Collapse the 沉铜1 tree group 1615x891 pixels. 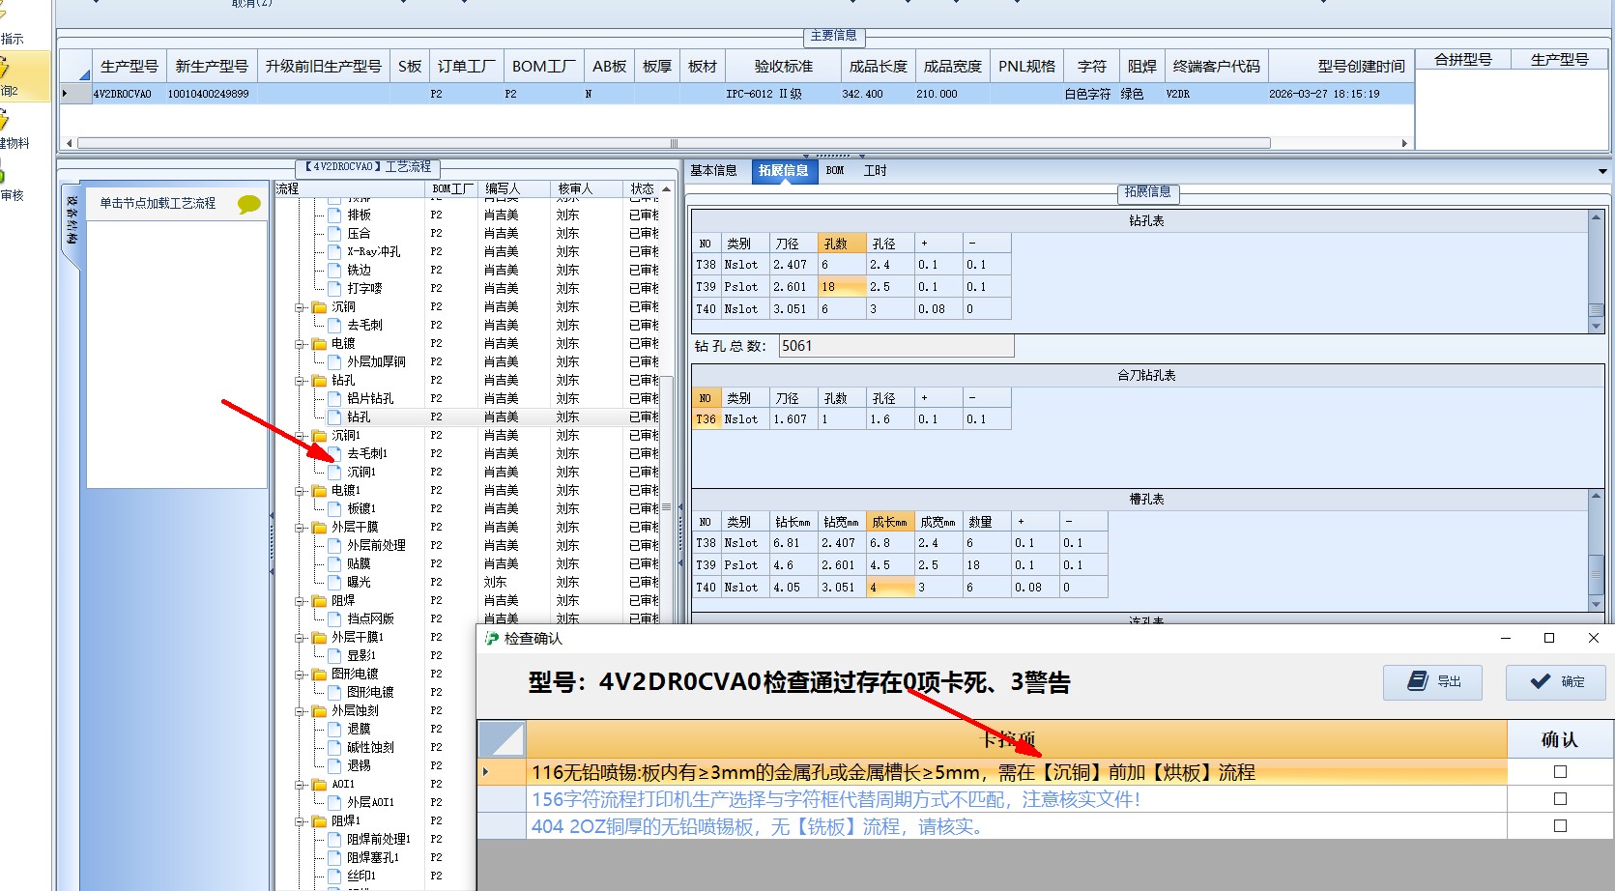tap(301, 436)
